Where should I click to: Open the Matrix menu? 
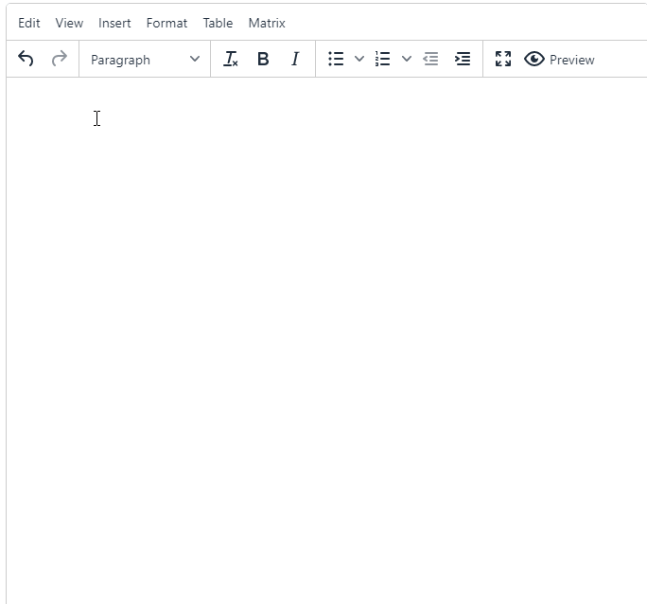[x=267, y=23]
